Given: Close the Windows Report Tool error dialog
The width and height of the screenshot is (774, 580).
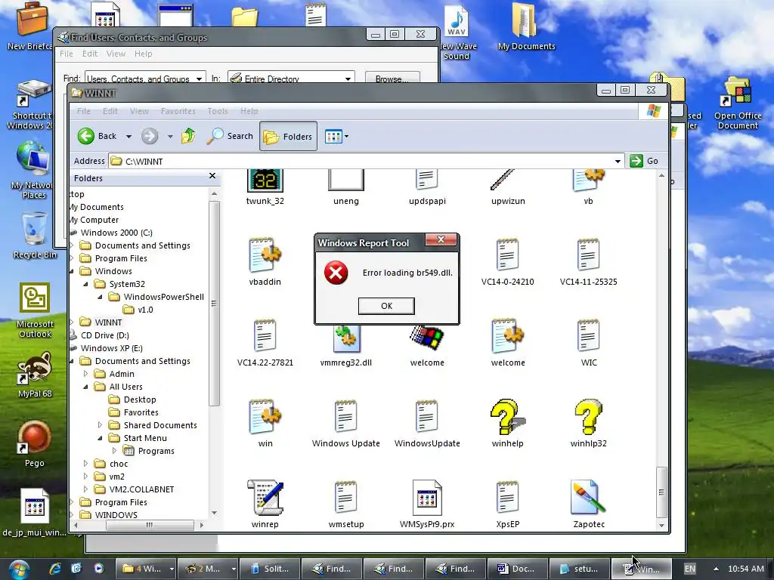Looking at the screenshot, I should (441, 239).
